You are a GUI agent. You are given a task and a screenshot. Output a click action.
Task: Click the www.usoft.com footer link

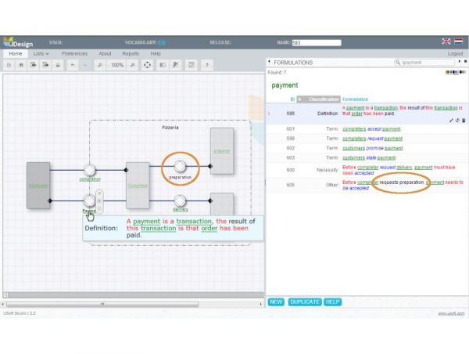(451, 313)
